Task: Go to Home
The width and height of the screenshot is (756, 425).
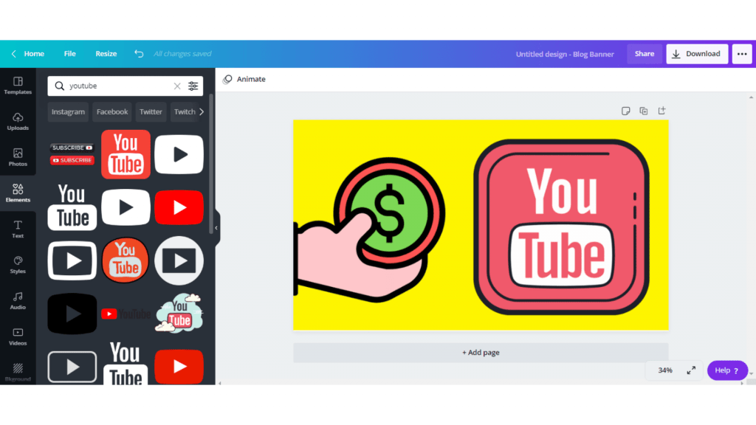Action: click(x=34, y=53)
